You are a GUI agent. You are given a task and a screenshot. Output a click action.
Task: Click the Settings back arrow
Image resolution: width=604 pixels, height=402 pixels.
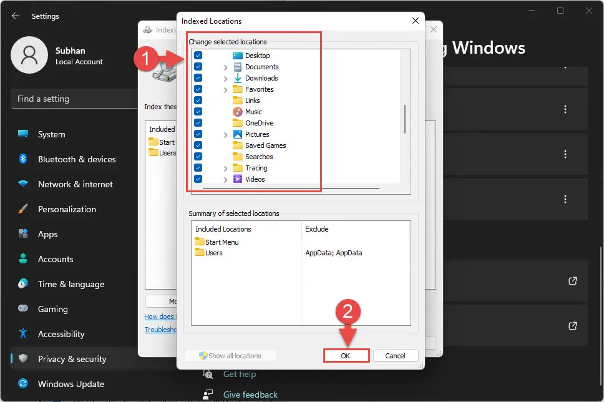click(x=16, y=16)
